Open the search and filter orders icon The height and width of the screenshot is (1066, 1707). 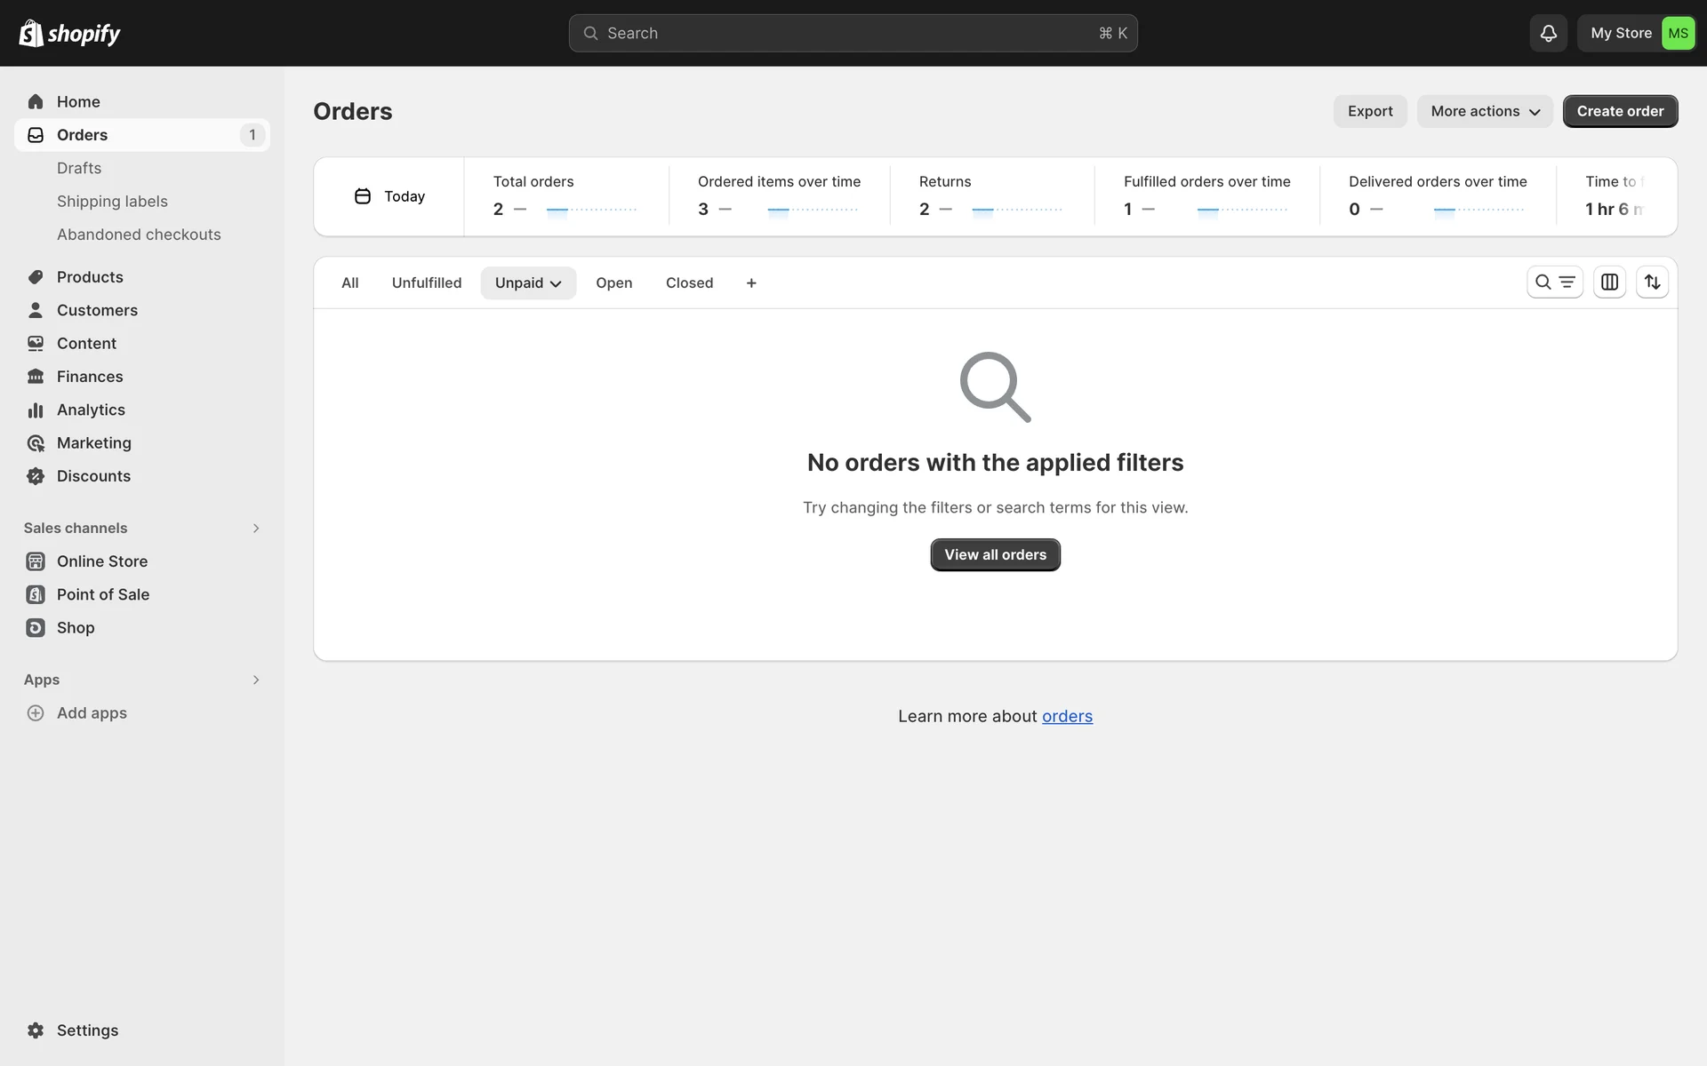coord(1554,282)
